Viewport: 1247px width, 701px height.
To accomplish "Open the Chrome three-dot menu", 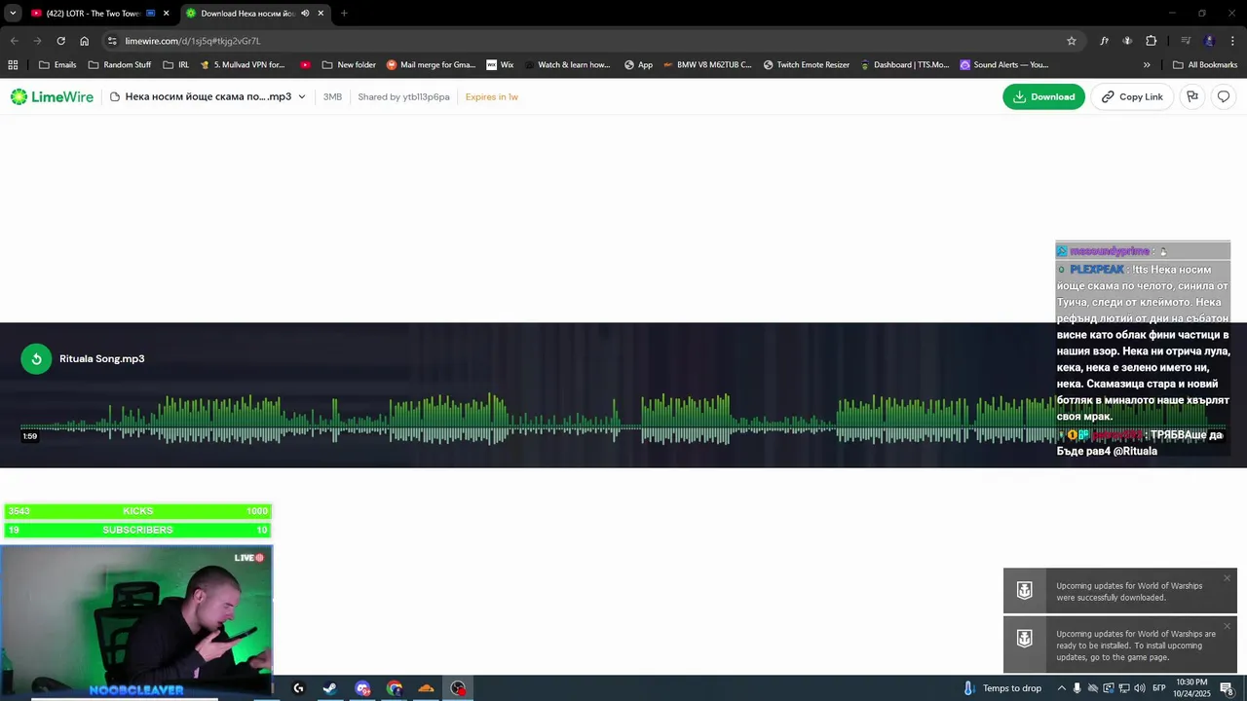I will pos(1232,41).
